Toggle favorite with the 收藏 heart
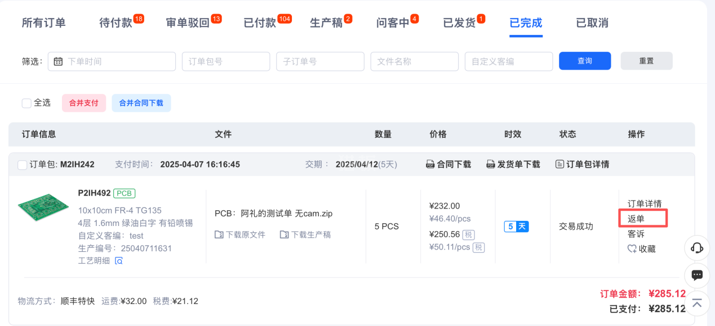Screen dimensions: 715x326 (641, 249)
